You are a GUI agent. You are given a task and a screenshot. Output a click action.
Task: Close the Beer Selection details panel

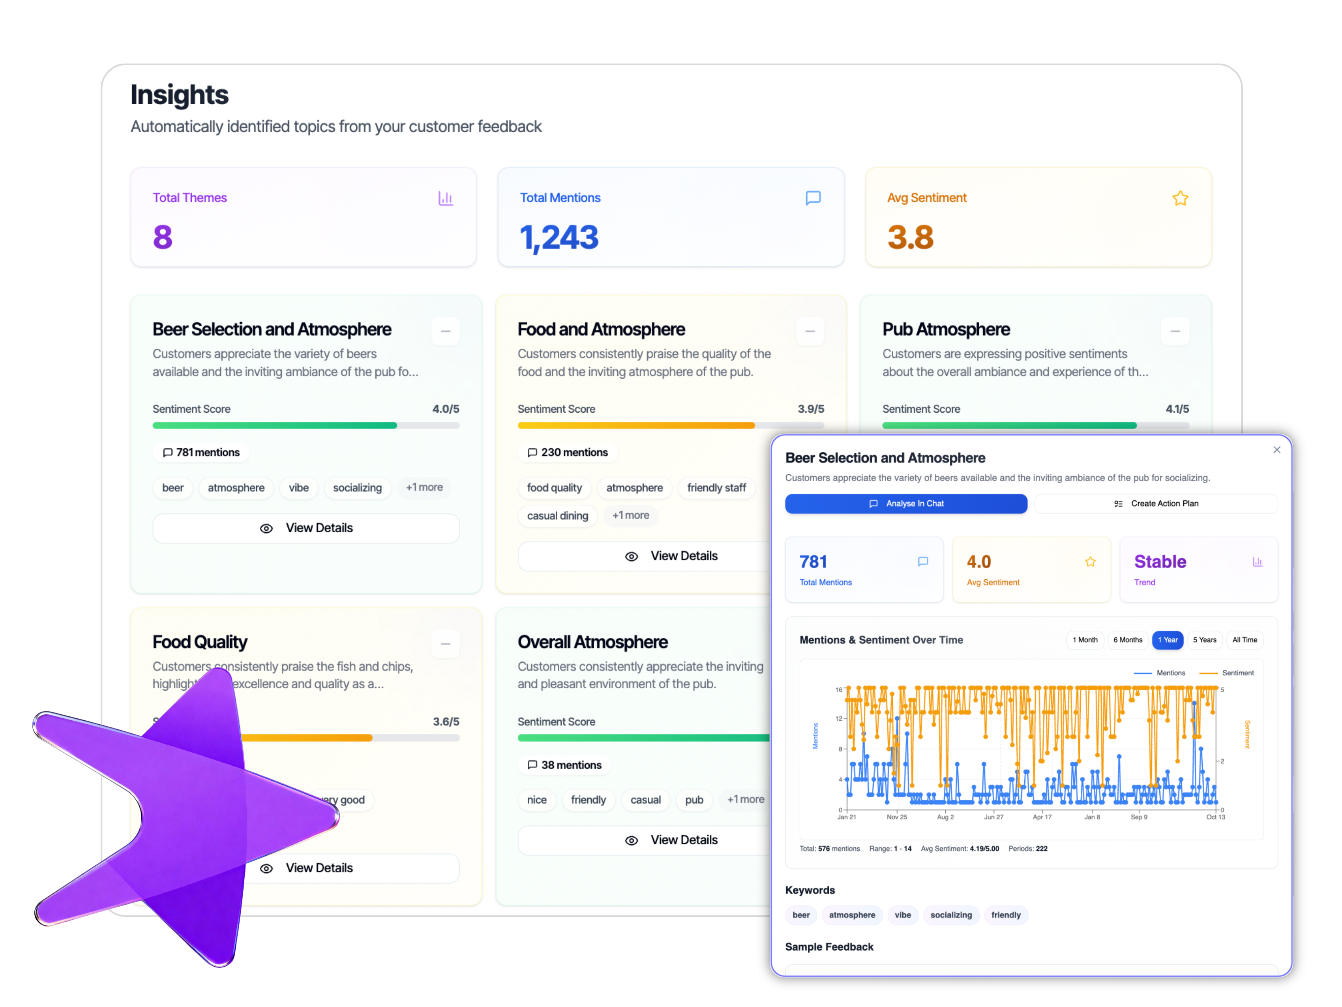tap(1276, 450)
